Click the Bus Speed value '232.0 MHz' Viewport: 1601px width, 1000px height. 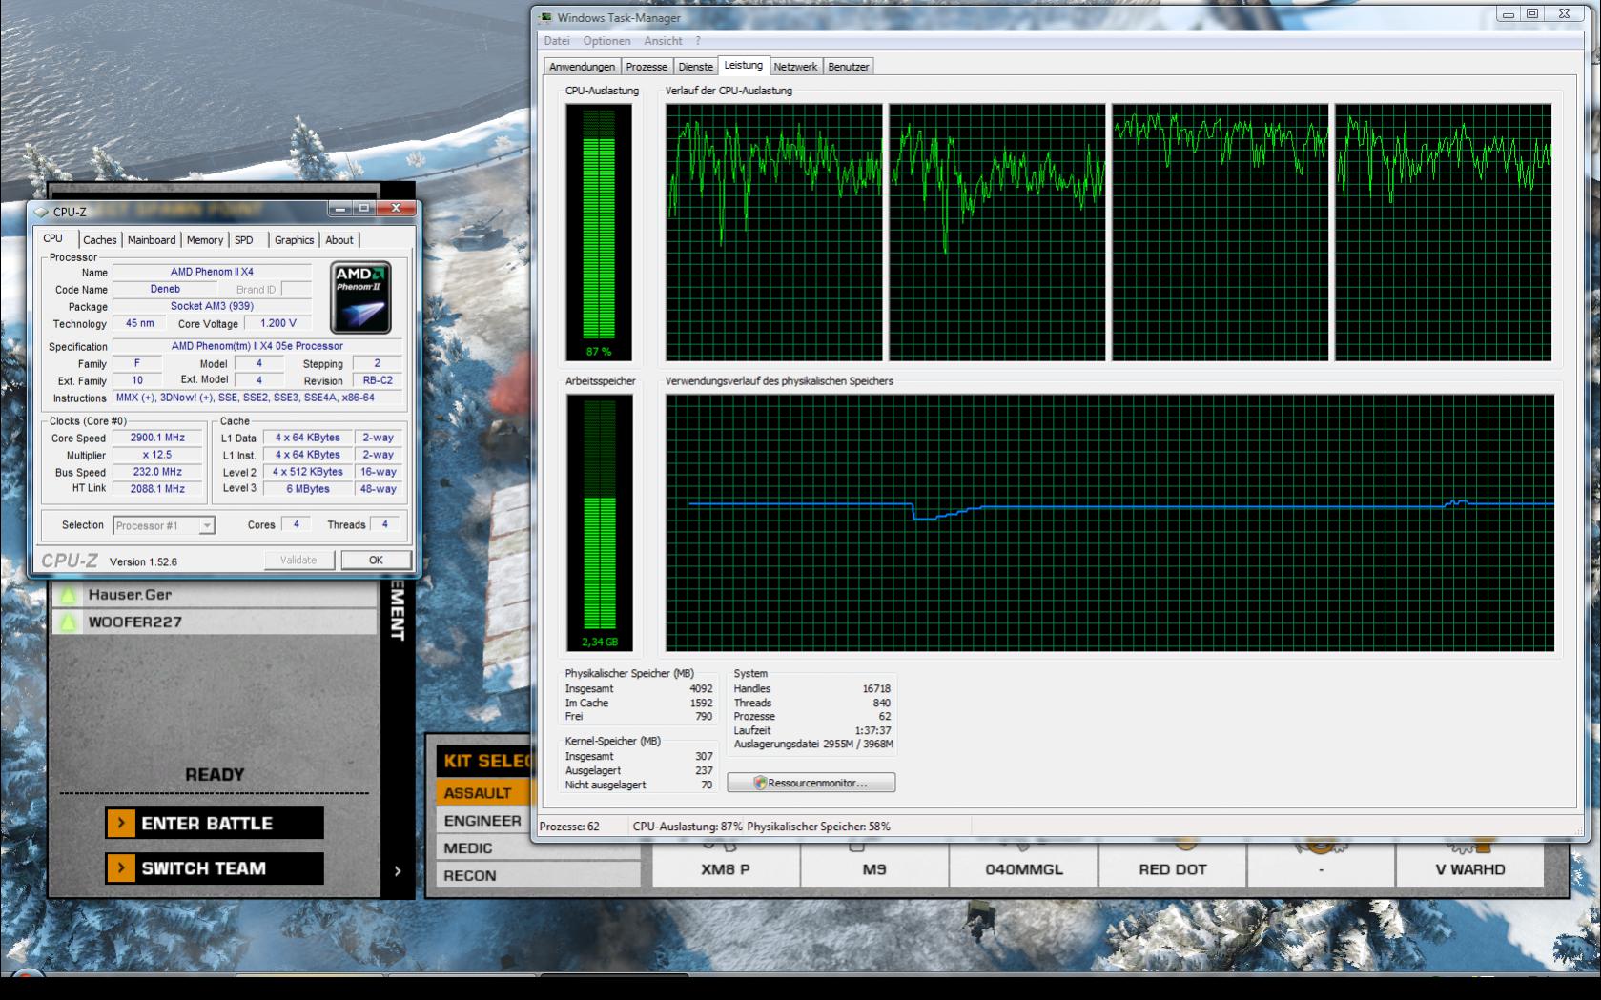coord(157,472)
